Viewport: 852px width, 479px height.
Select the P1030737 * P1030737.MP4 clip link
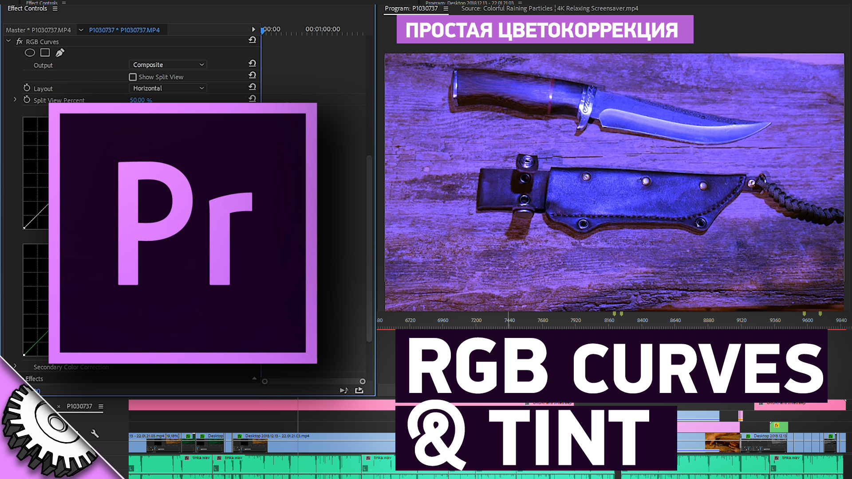(124, 30)
